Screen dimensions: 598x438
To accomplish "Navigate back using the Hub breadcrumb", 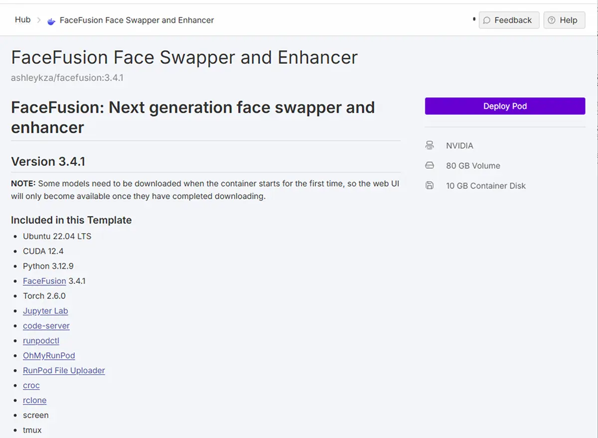I will (x=22, y=19).
